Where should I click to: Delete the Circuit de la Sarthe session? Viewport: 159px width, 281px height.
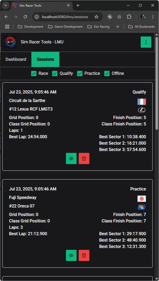[84, 158]
